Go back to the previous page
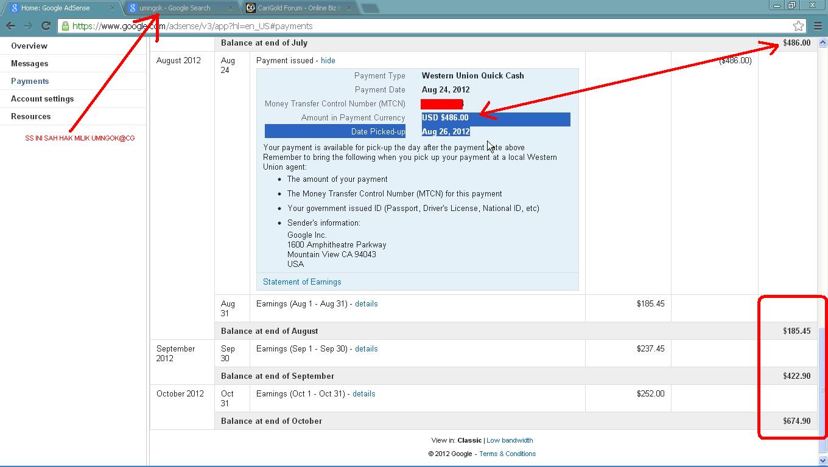Viewport: 828px width, 467px height. (x=11, y=26)
